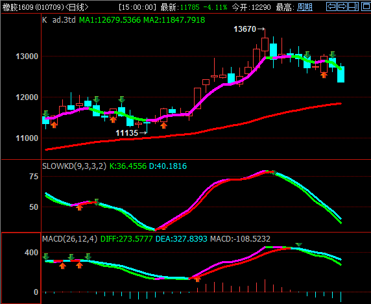Click the 13000 price axis label
This screenshot has height=304, width=371.
coord(27,57)
